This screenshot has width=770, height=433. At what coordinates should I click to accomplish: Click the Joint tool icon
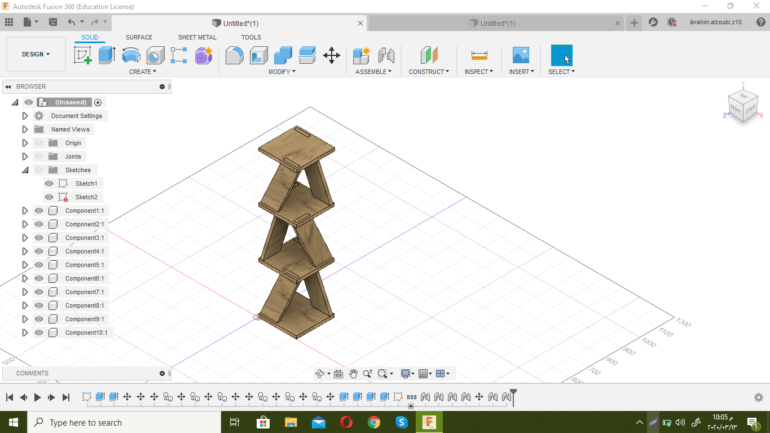(386, 55)
